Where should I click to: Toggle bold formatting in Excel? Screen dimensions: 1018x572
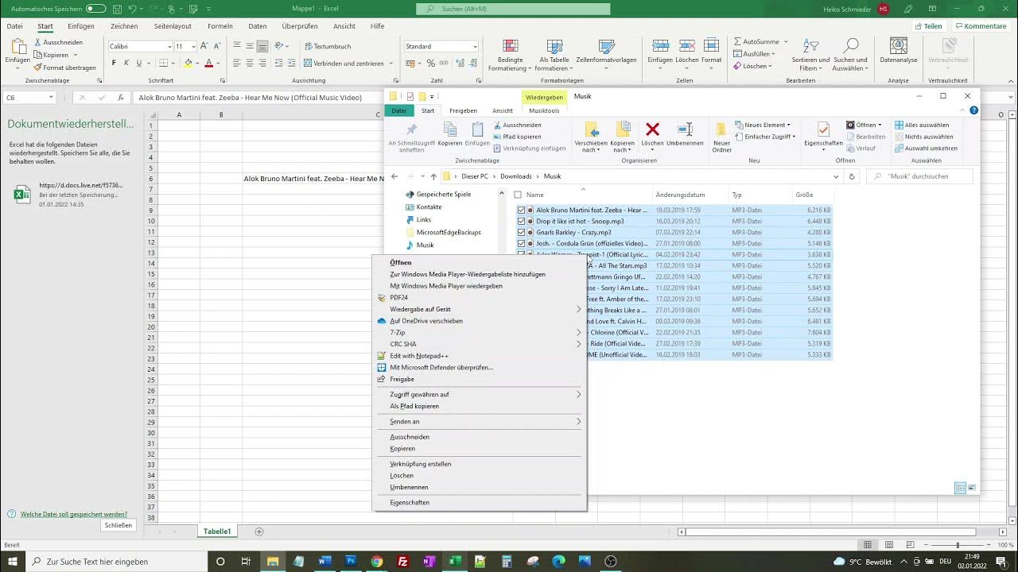click(114, 63)
